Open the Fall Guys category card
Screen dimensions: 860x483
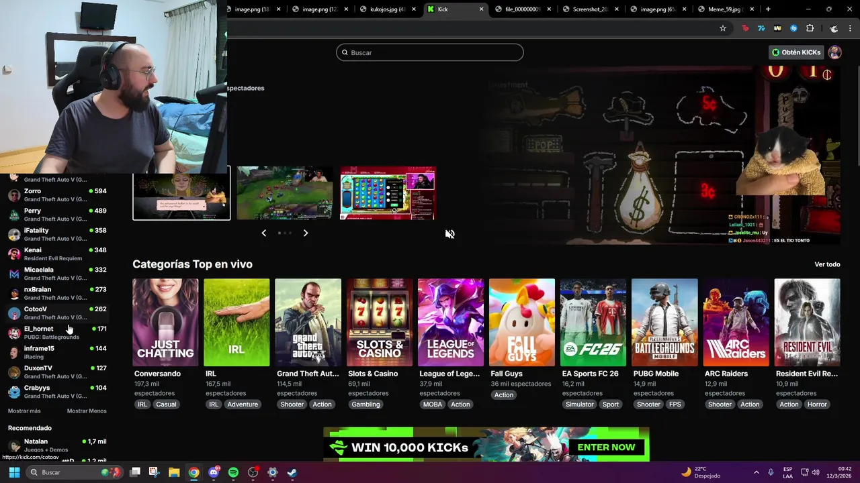tap(522, 323)
